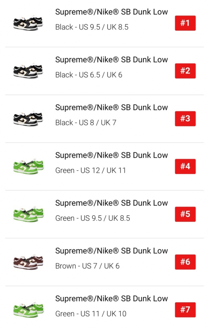Tap the red #6 badge
Viewport: 209px width, 331px height.
pyautogui.click(x=185, y=262)
